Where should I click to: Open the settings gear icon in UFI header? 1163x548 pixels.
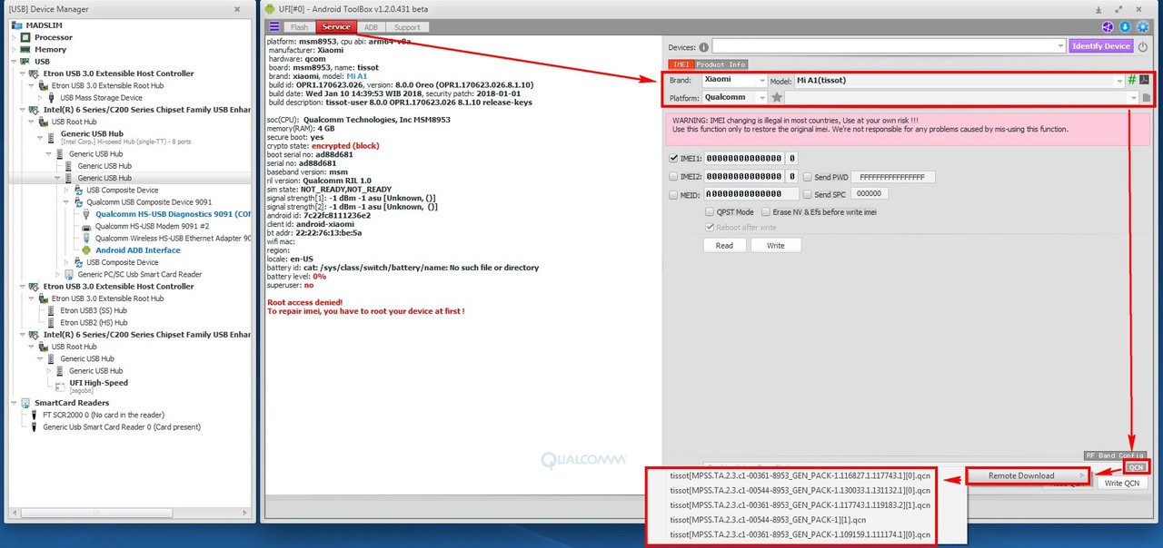tap(1142, 27)
